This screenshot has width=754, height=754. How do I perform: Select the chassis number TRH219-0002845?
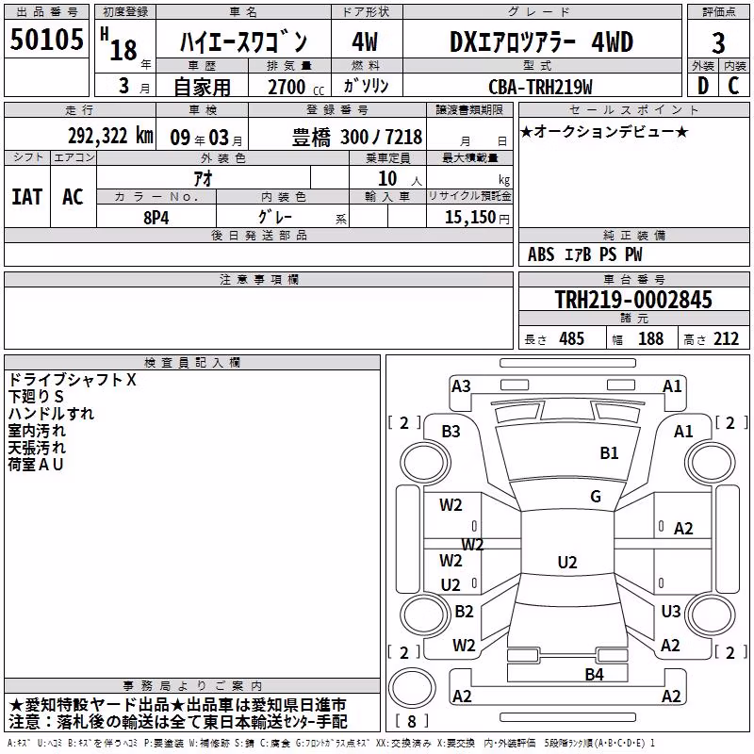pos(633,300)
